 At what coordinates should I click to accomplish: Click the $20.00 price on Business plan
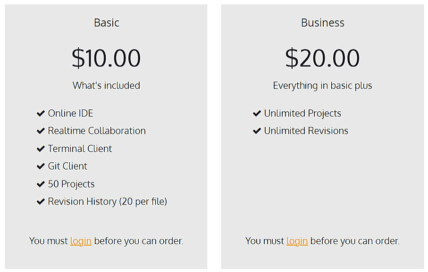point(322,58)
